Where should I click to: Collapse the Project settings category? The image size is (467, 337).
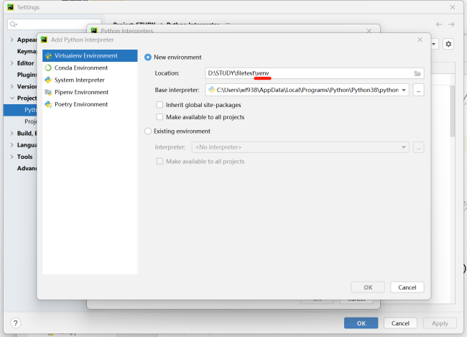[12, 98]
